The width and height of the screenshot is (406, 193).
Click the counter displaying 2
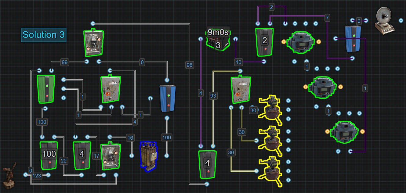[264, 42]
